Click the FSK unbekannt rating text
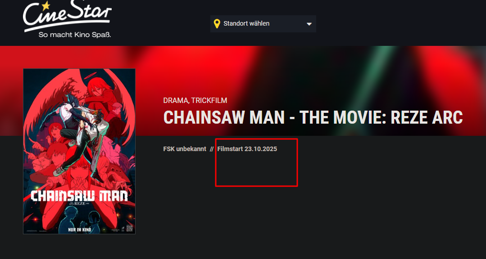The image size is (486, 259). (x=185, y=149)
